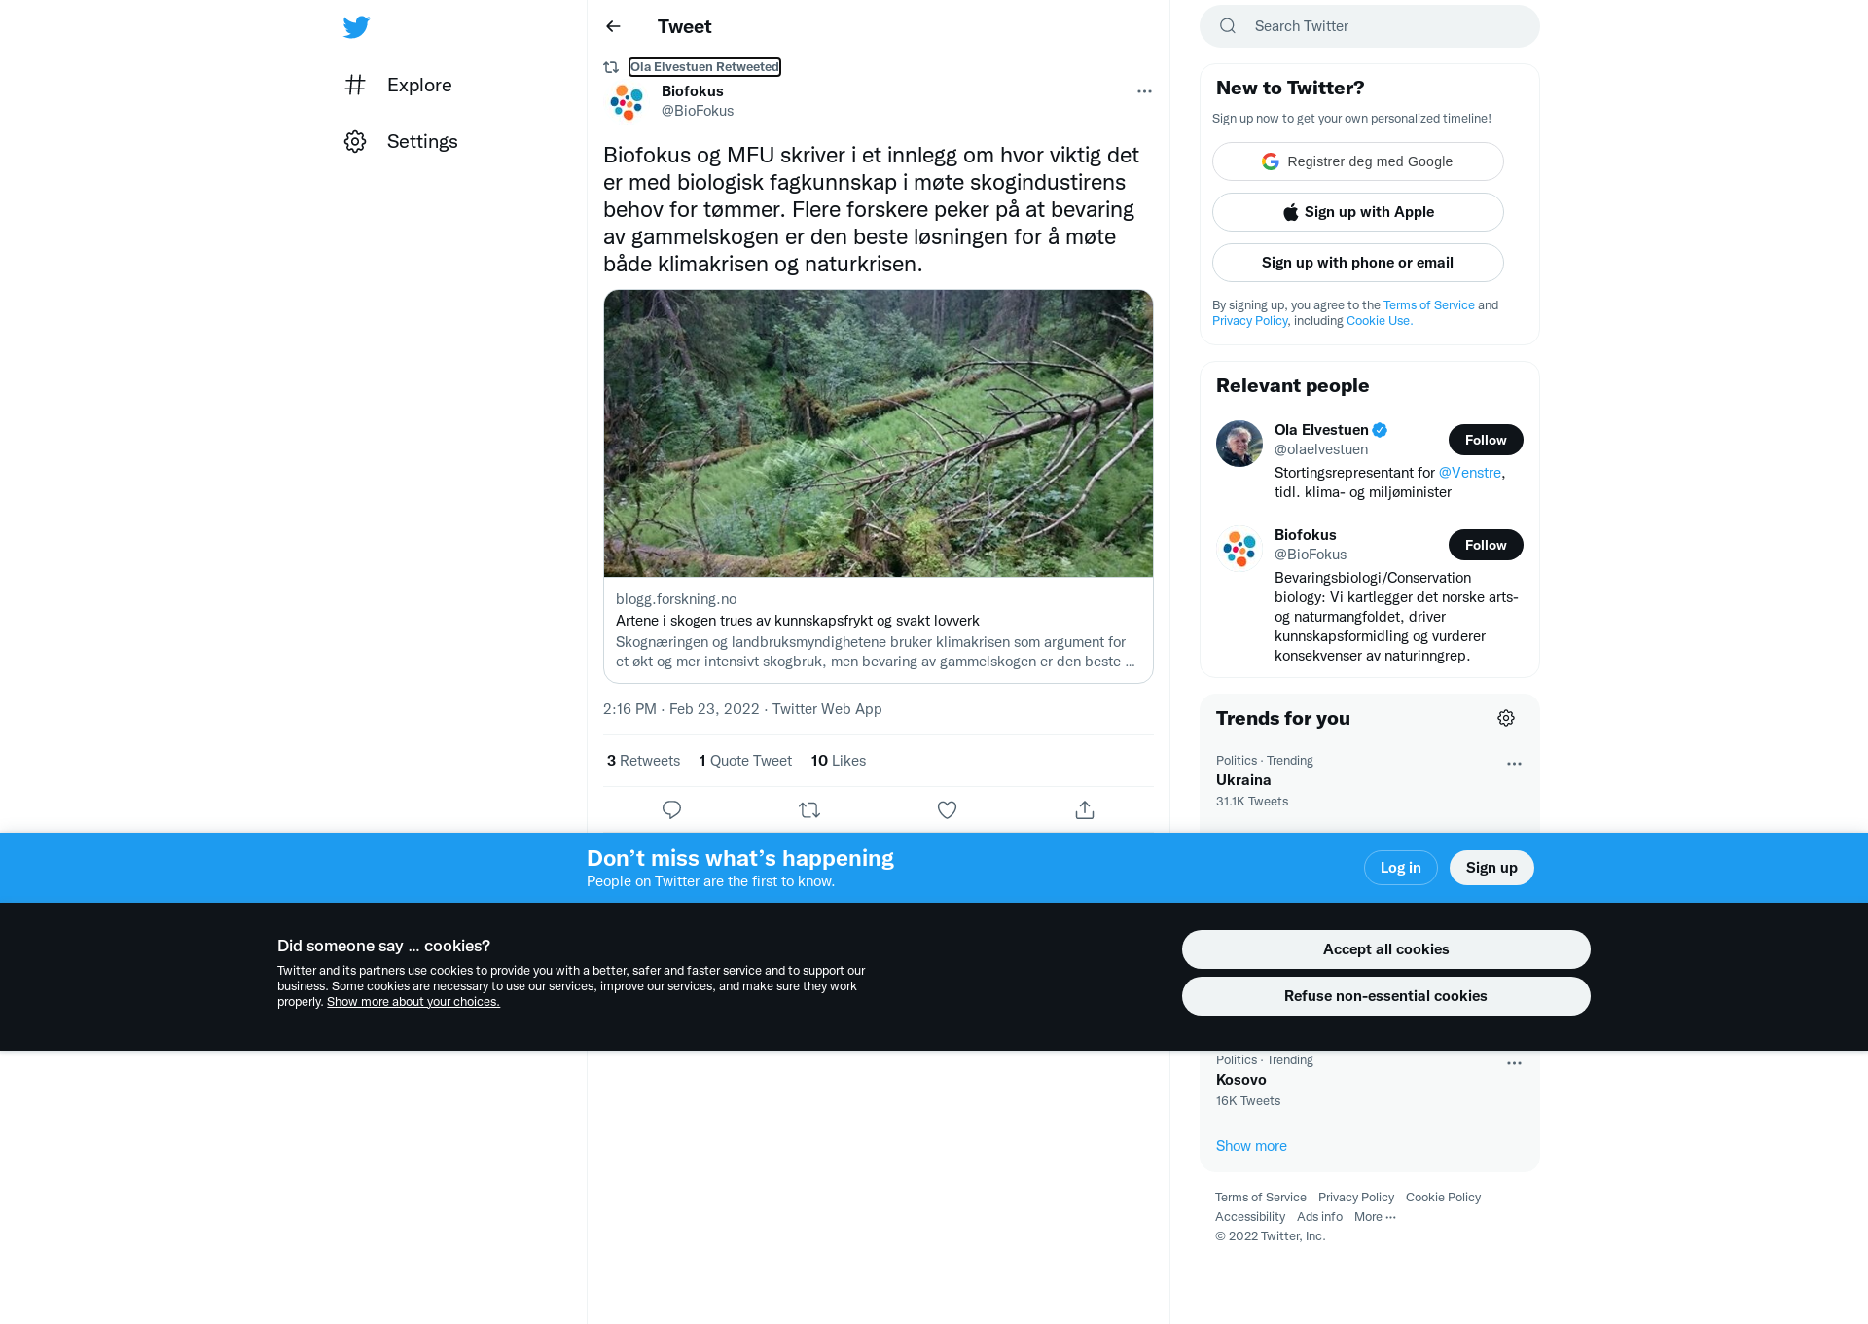
Task: Share the tweet via upload icon
Action: tap(1085, 809)
